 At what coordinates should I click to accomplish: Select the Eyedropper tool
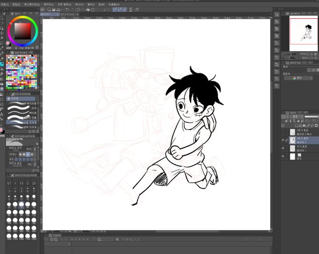[2, 48]
